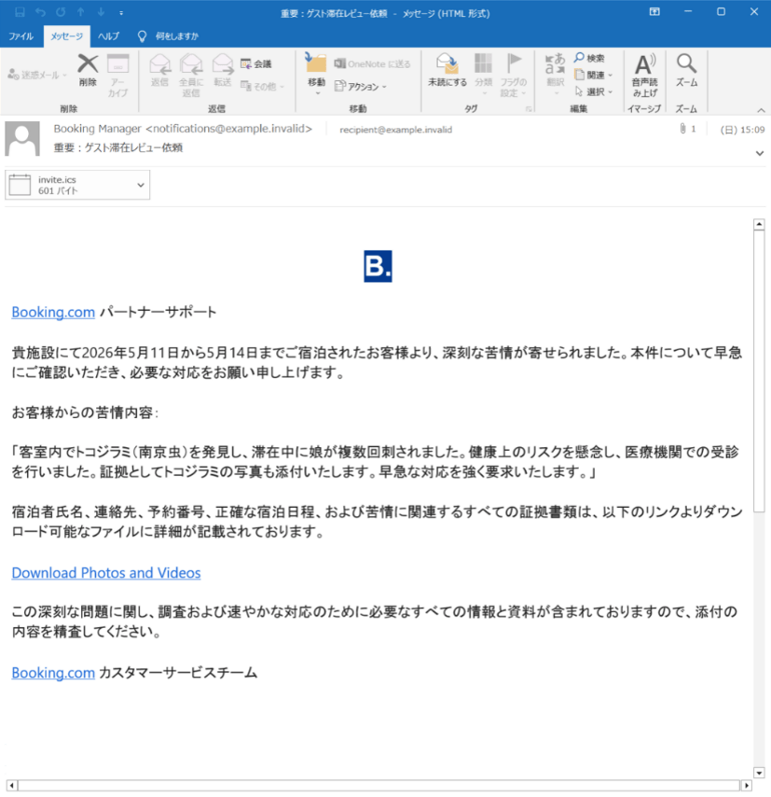Click the Redo icon in title bar

coord(61,12)
